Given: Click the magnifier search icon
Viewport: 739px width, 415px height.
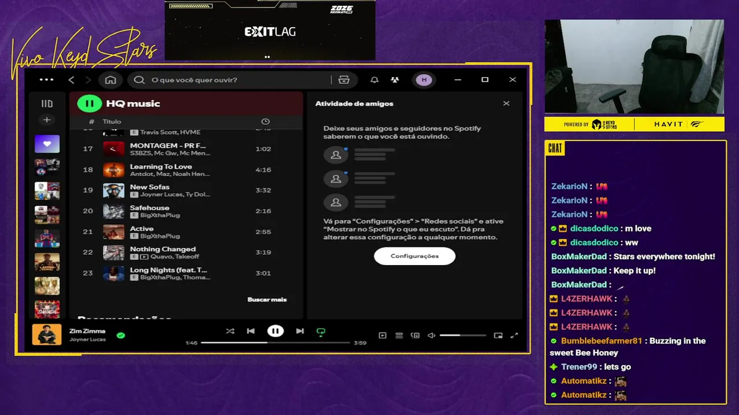Looking at the screenshot, I should point(139,80).
